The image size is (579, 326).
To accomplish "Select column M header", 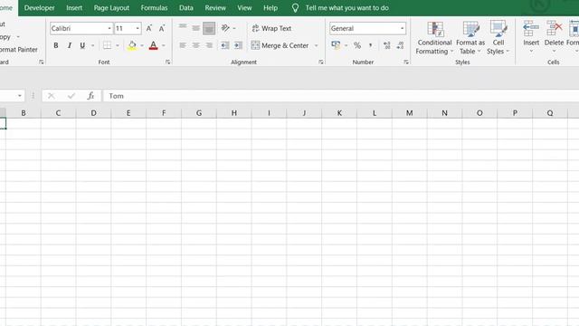I will [410, 113].
